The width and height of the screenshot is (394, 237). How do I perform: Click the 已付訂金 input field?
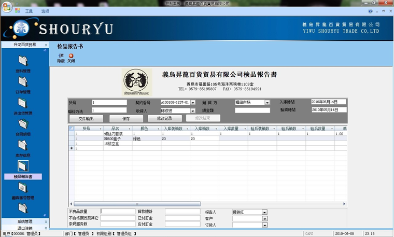pos(182,218)
